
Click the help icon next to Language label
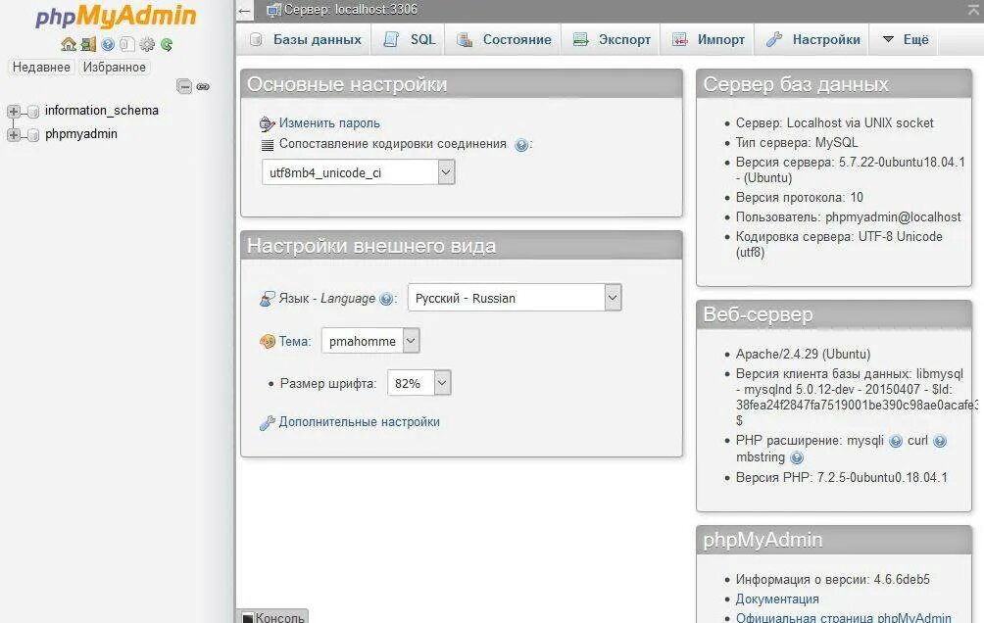[386, 300]
